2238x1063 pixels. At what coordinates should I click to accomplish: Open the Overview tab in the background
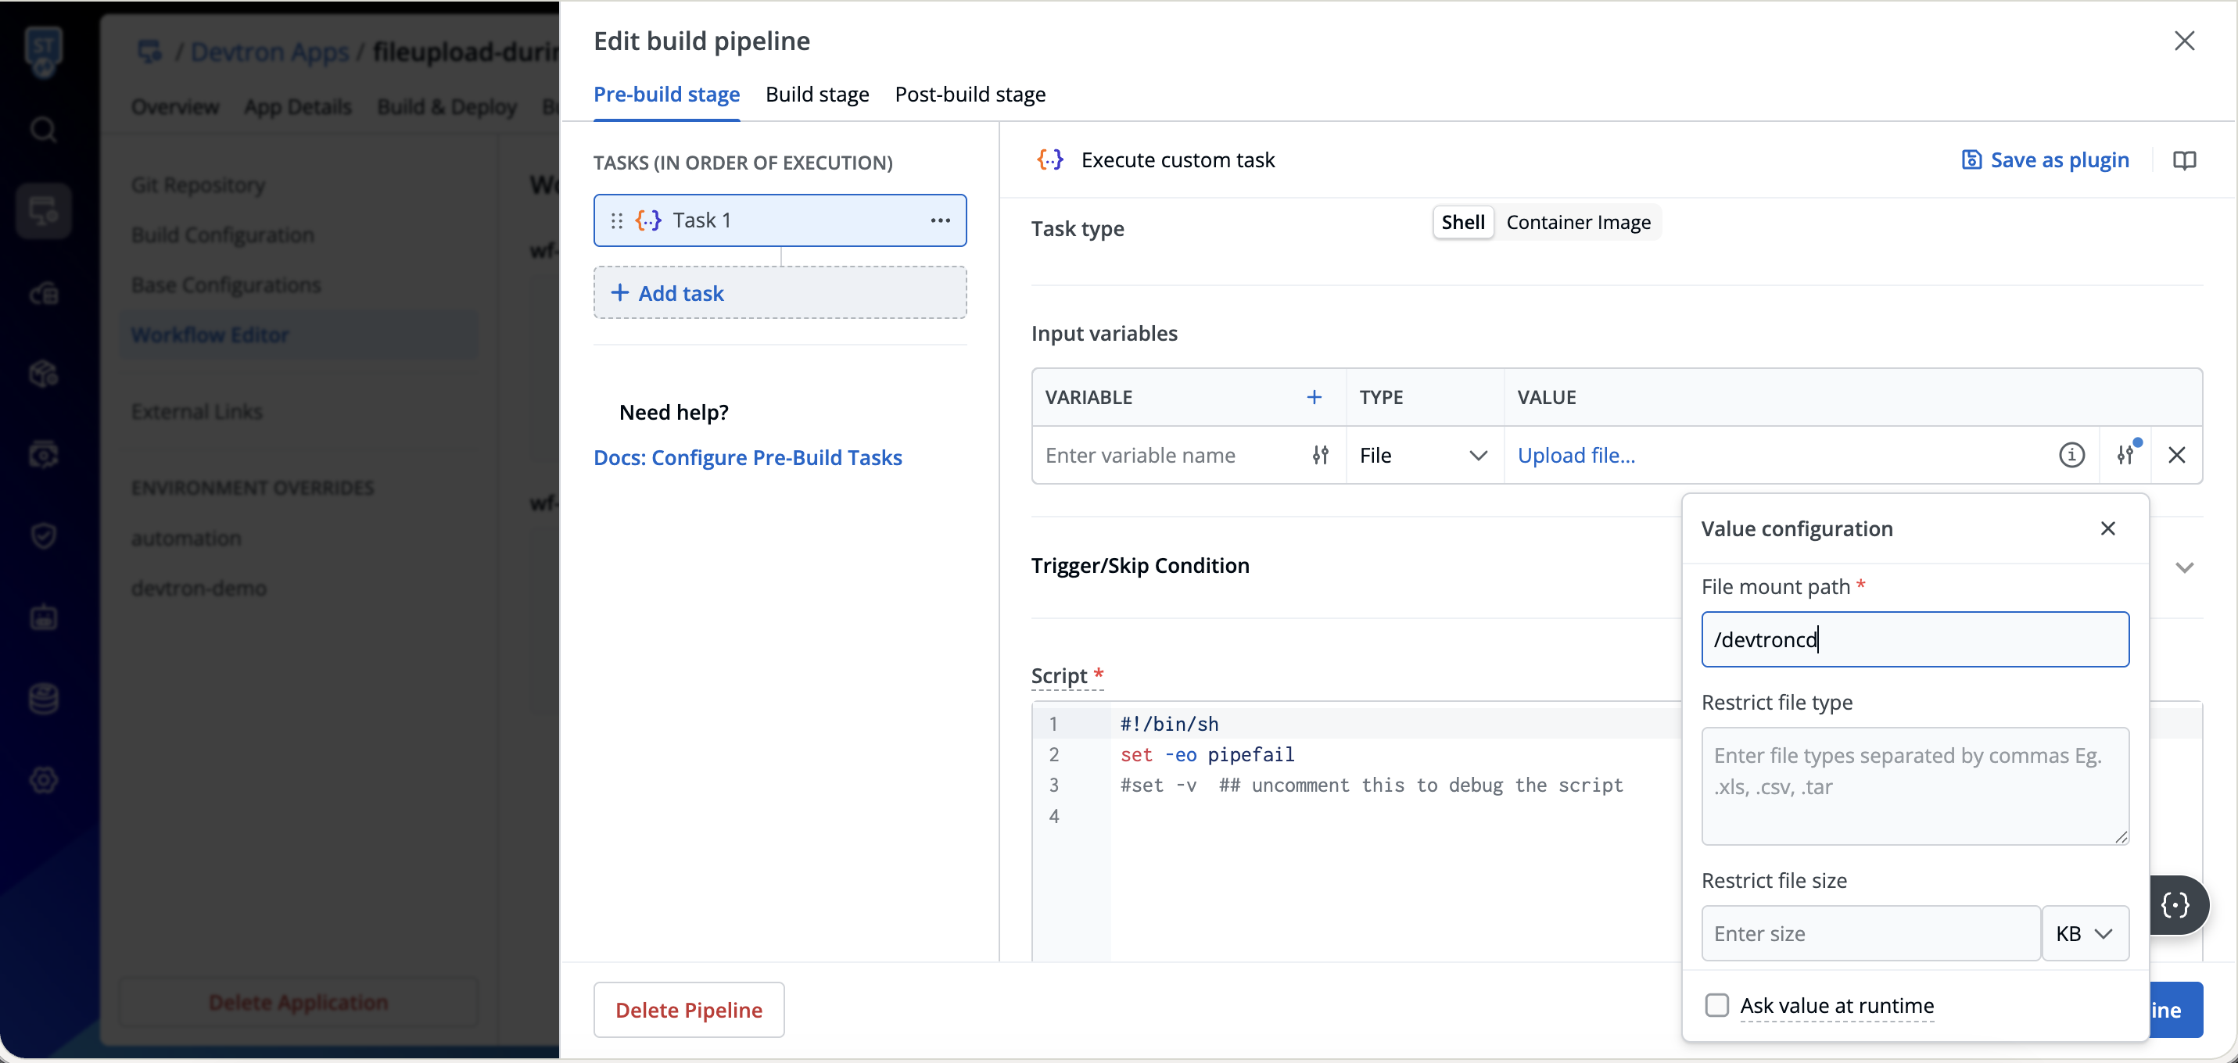174,107
